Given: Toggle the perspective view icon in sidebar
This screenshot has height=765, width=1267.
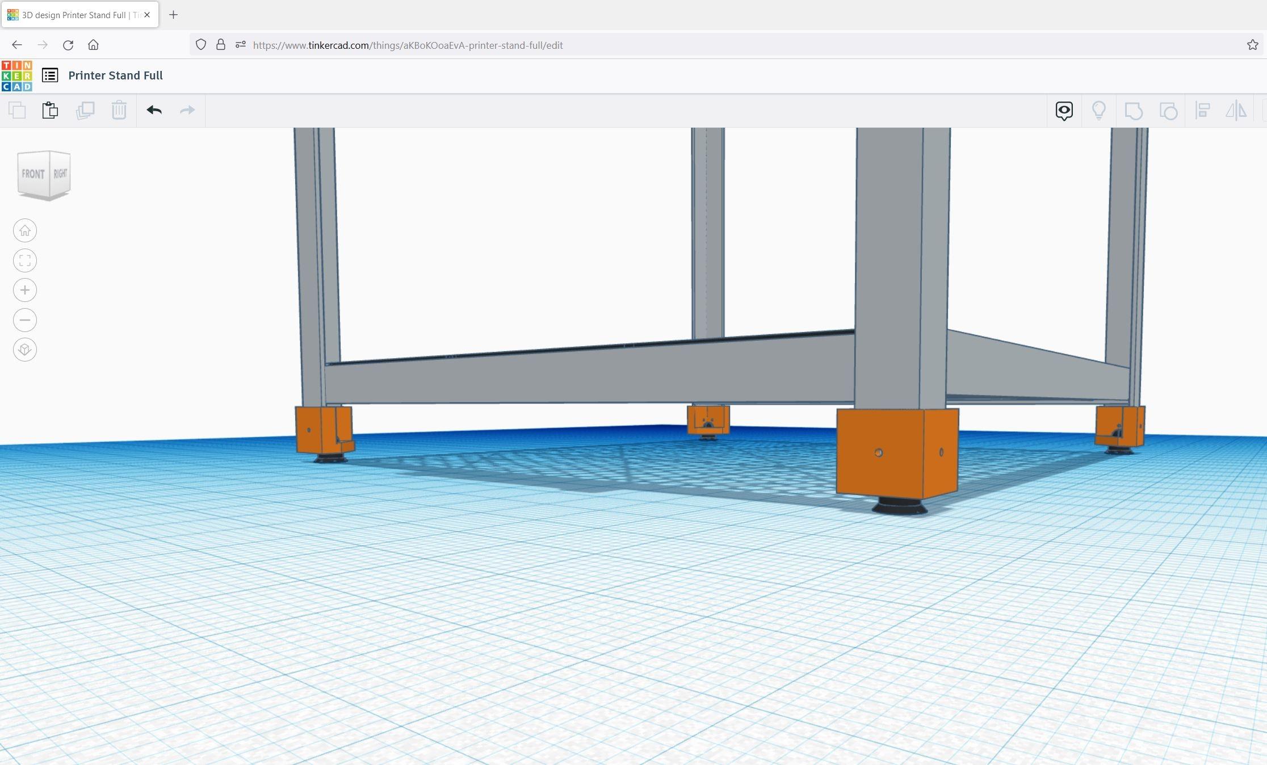Looking at the screenshot, I should coord(24,350).
